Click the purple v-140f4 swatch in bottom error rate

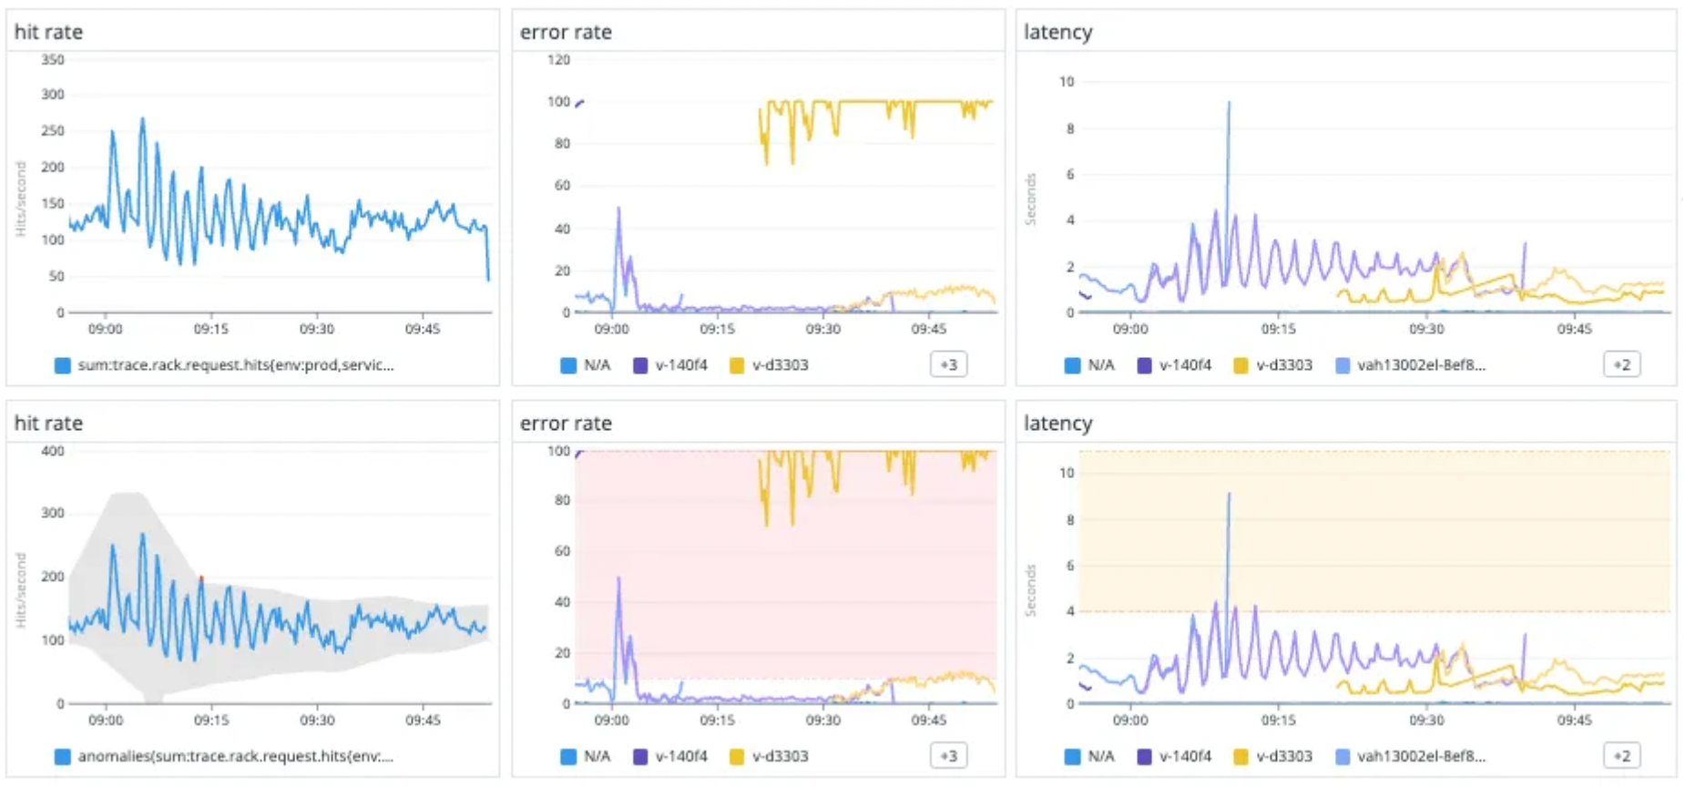pos(640,756)
